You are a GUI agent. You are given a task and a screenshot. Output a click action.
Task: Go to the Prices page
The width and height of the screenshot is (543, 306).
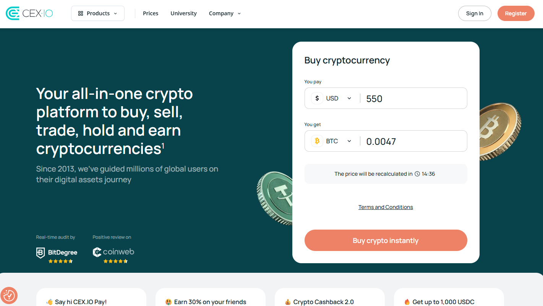tap(151, 13)
